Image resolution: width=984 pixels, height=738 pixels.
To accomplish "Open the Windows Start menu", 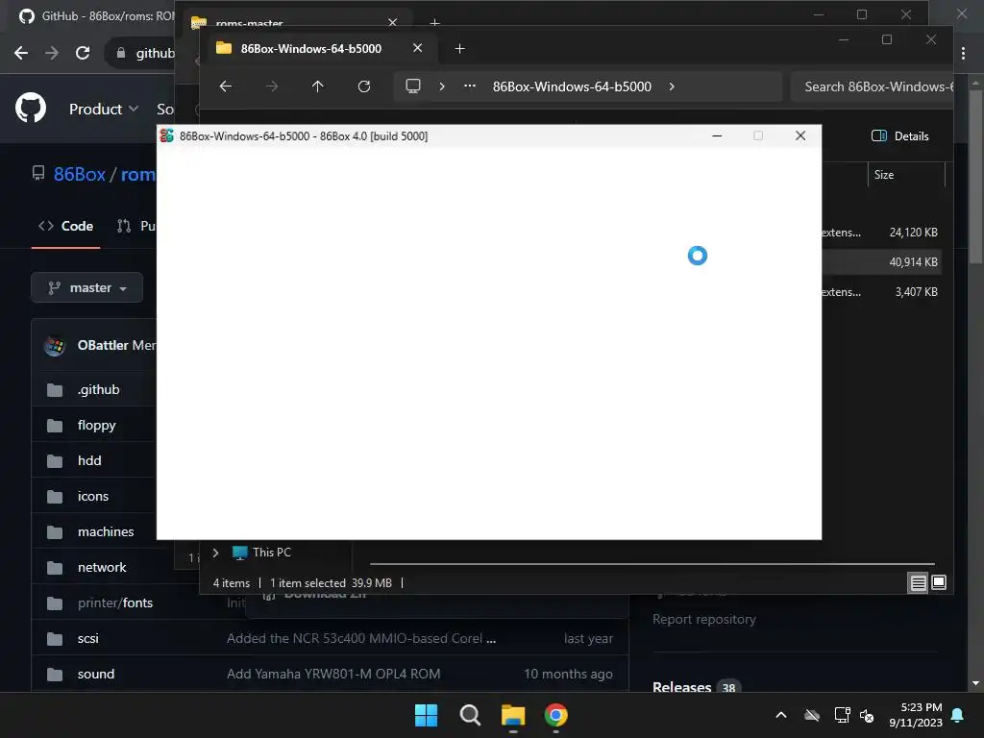I will pos(426,715).
